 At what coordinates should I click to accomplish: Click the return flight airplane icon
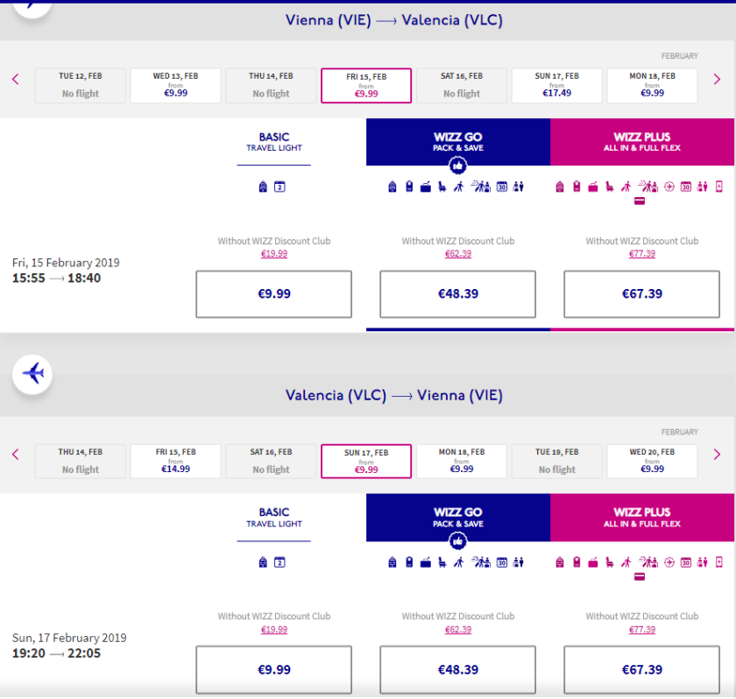tap(32, 374)
